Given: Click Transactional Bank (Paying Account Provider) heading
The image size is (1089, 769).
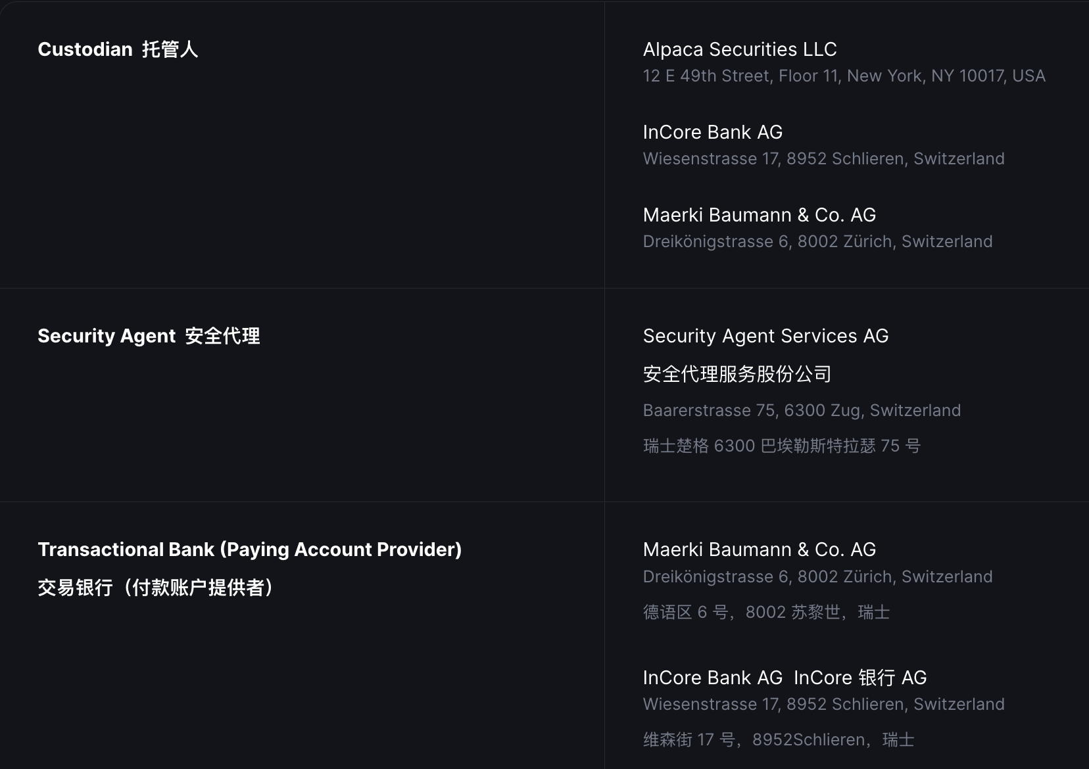Looking at the screenshot, I should click(x=250, y=549).
